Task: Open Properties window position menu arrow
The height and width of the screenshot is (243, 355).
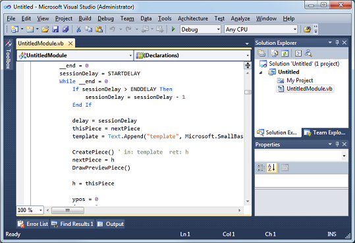Action: pyautogui.click(x=330, y=144)
